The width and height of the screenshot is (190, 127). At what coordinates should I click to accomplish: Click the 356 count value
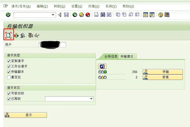tap(135, 72)
